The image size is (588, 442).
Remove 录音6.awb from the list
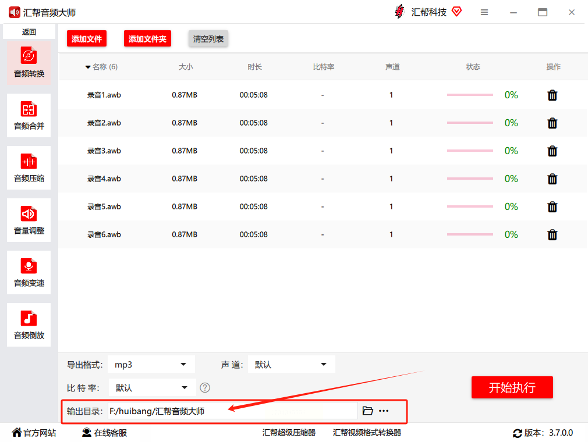tap(552, 234)
